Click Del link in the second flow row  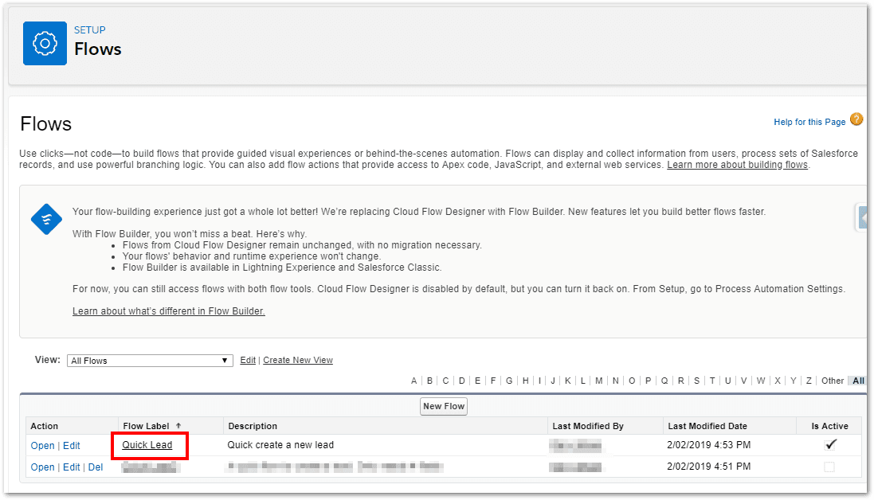96,467
